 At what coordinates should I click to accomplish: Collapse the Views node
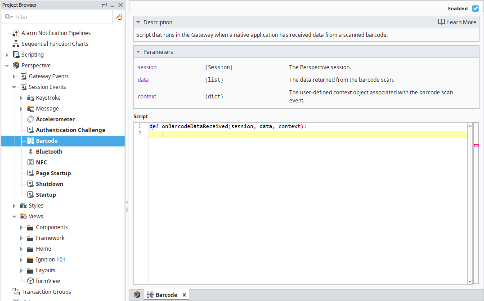14,217
